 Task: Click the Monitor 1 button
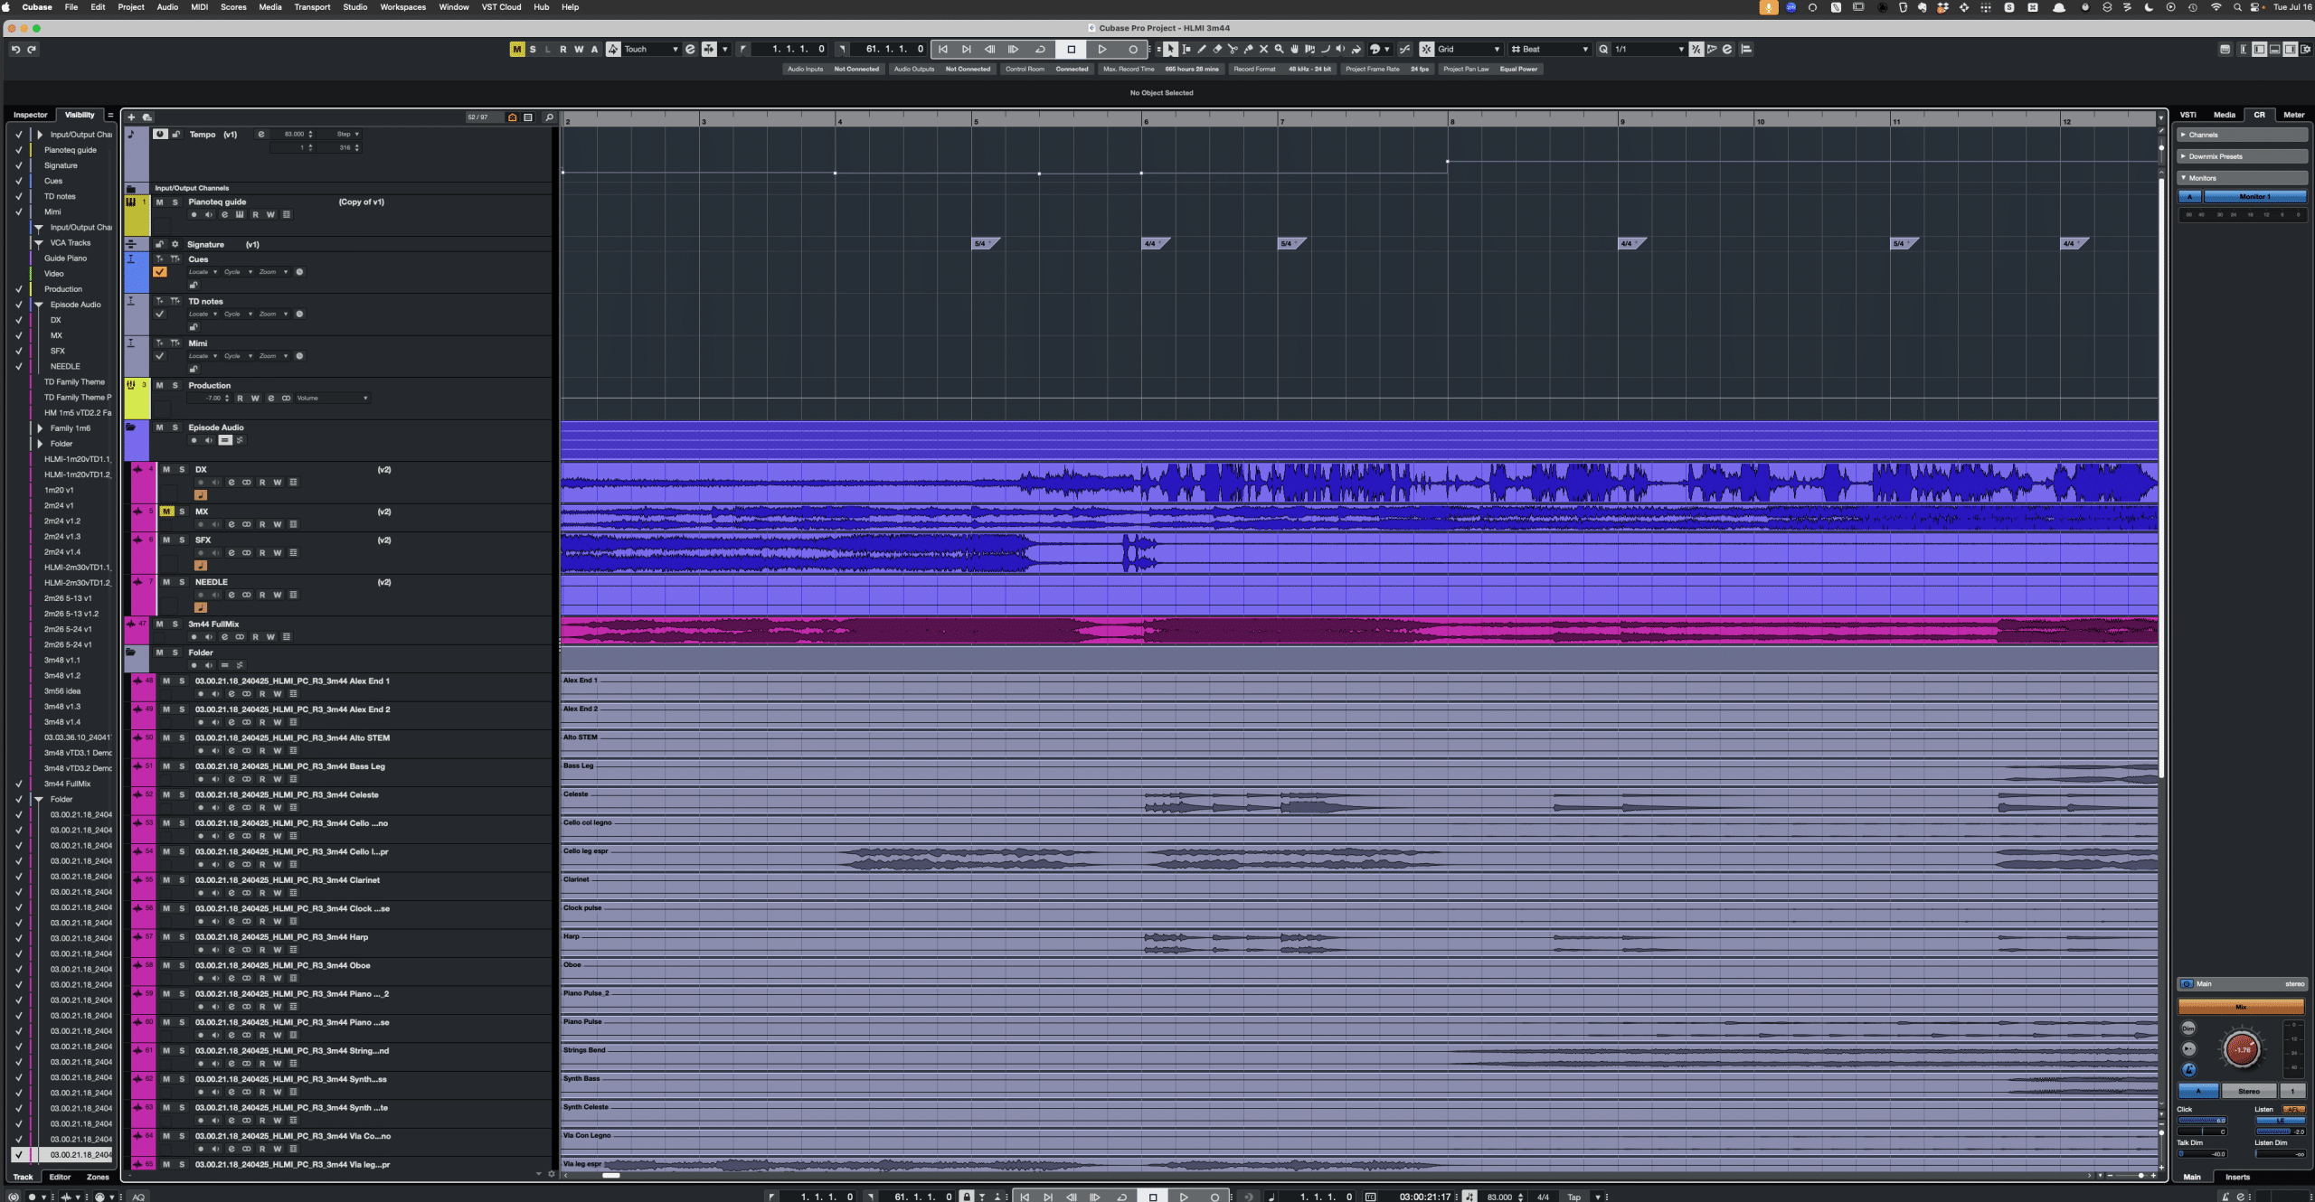point(2254,196)
